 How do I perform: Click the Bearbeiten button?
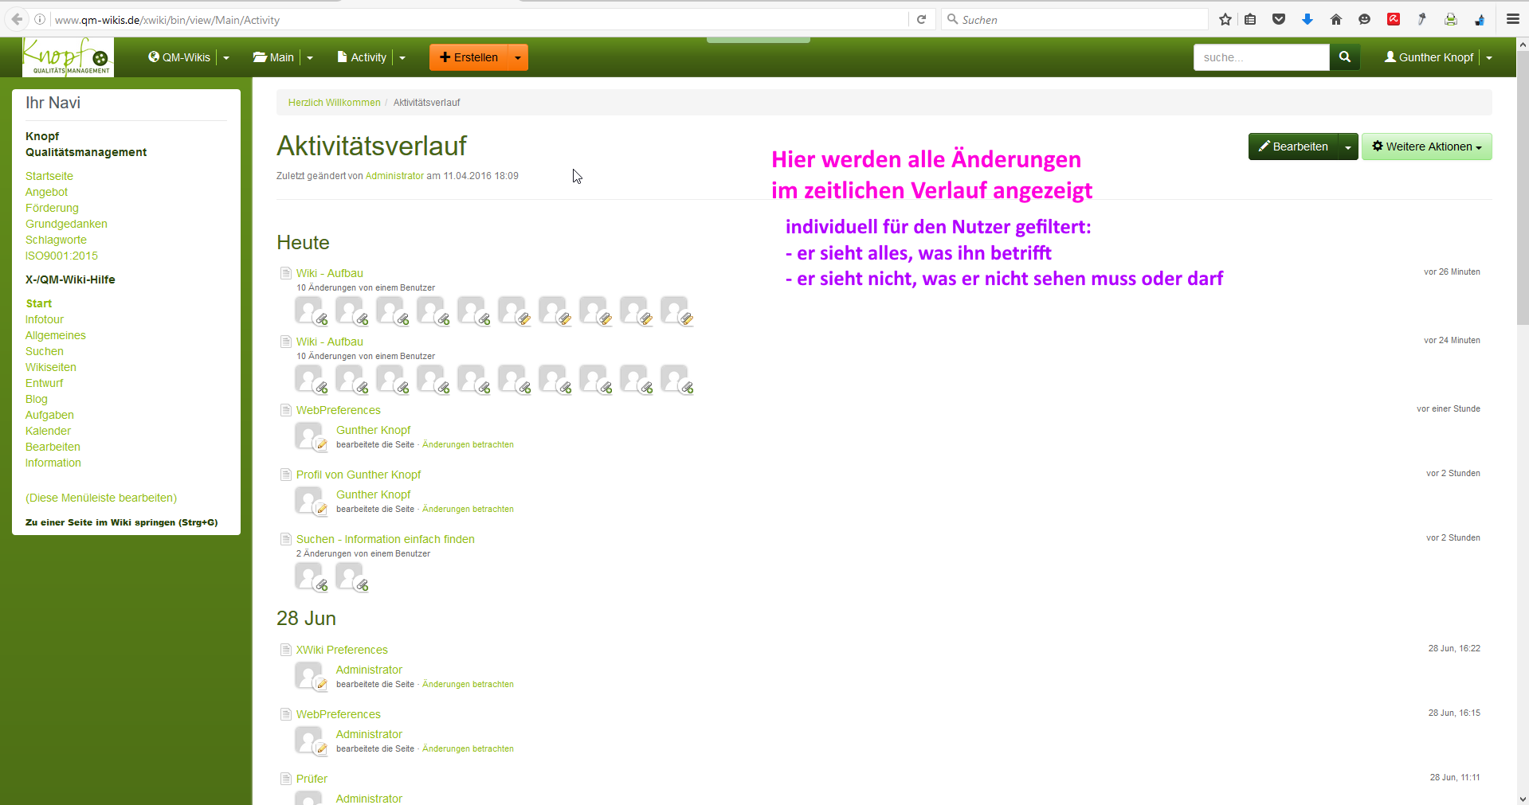pos(1292,147)
